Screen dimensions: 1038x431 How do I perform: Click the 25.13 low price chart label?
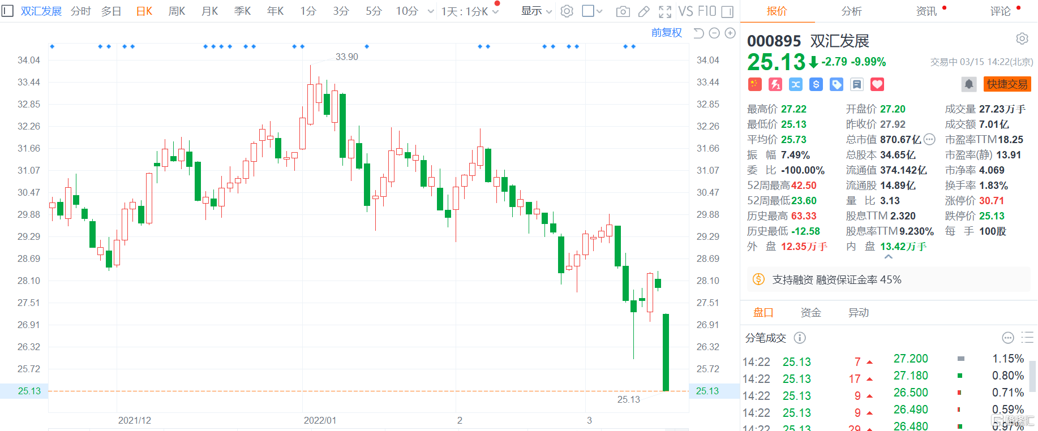[628, 399]
